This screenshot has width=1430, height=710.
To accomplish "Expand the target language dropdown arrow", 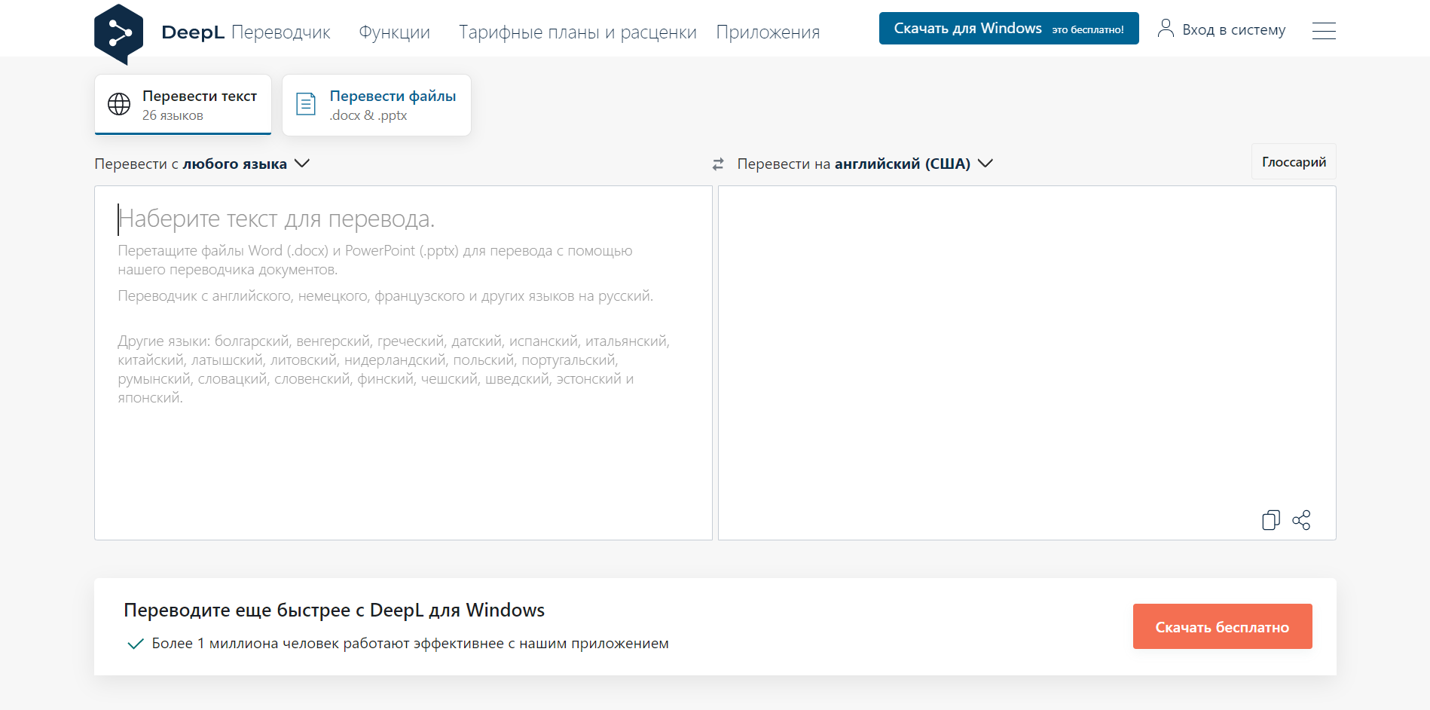I will tap(985, 164).
